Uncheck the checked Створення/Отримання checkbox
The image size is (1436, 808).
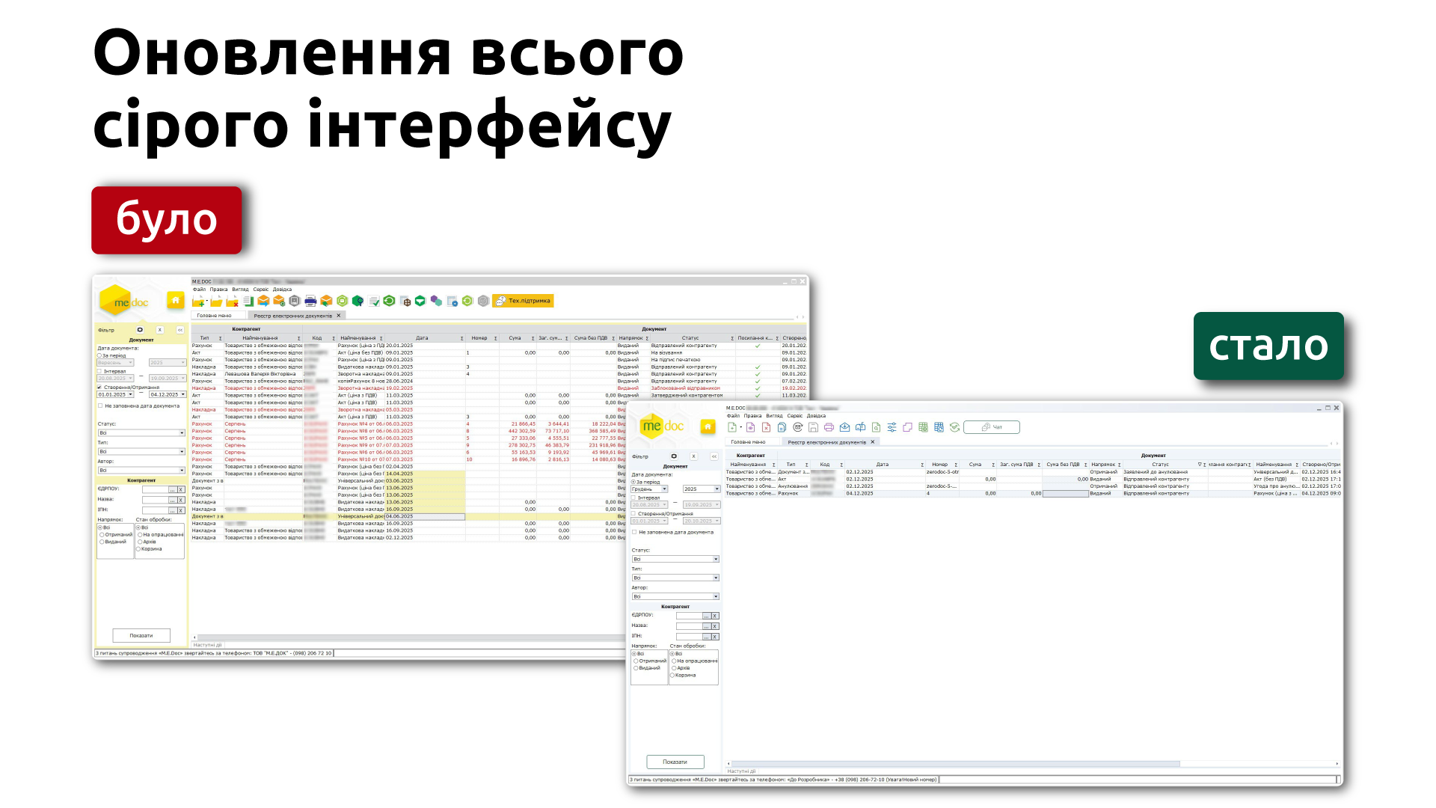pyautogui.click(x=99, y=388)
